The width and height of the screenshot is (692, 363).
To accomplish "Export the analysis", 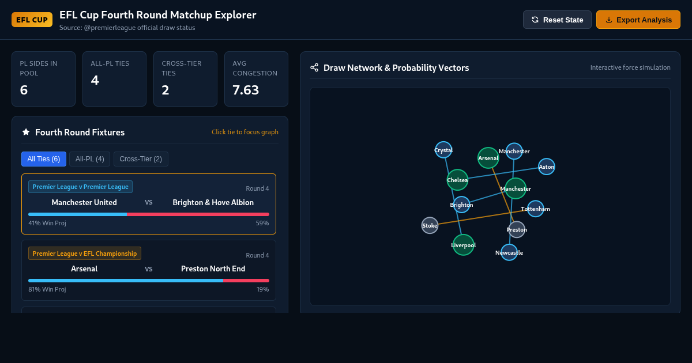I will tap(638, 20).
